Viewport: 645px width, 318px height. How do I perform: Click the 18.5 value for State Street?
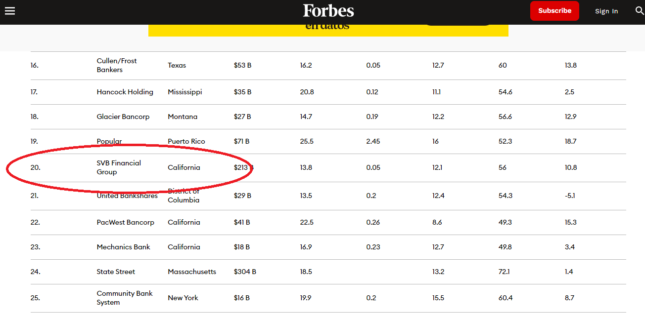pos(306,272)
